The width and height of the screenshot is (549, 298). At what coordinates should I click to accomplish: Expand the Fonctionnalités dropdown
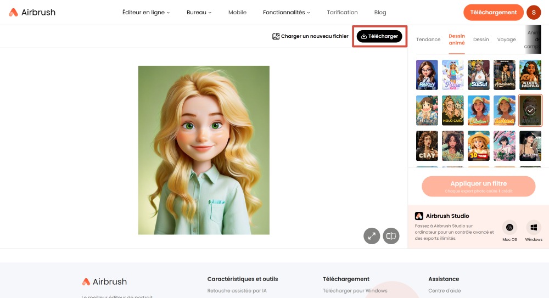point(286,12)
